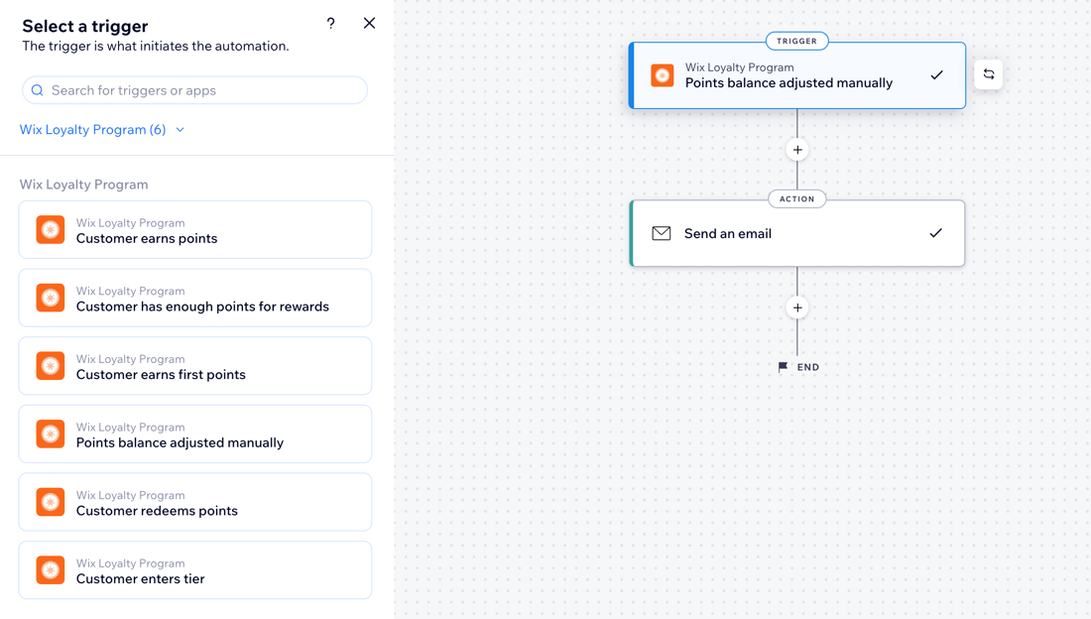Click the END label text

point(807,367)
